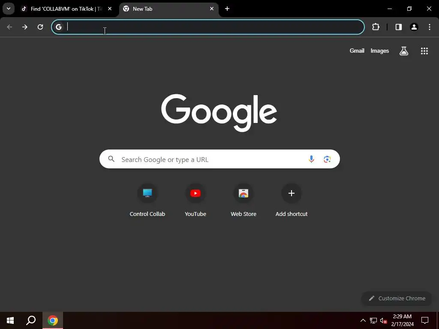Click the Customize Chrome button

(397, 299)
